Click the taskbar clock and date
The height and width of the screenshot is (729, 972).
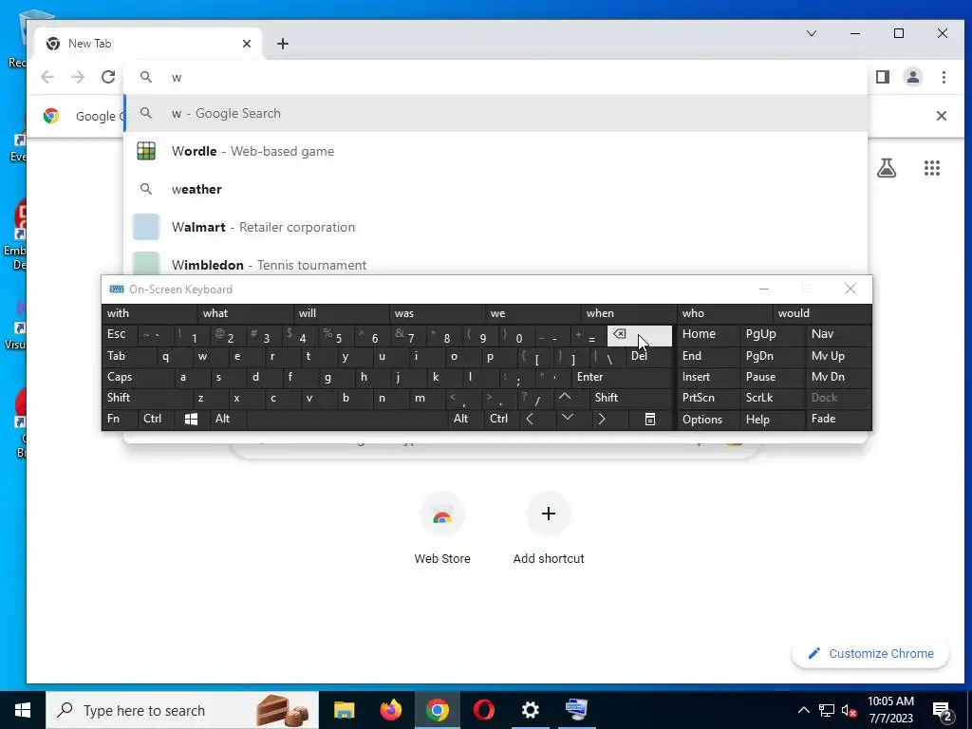[890, 710]
